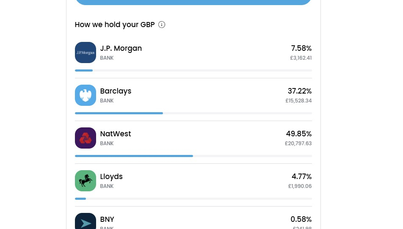The height and width of the screenshot is (229, 403).
Task: Open the Lloyds holding row
Action: pyautogui.click(x=193, y=185)
